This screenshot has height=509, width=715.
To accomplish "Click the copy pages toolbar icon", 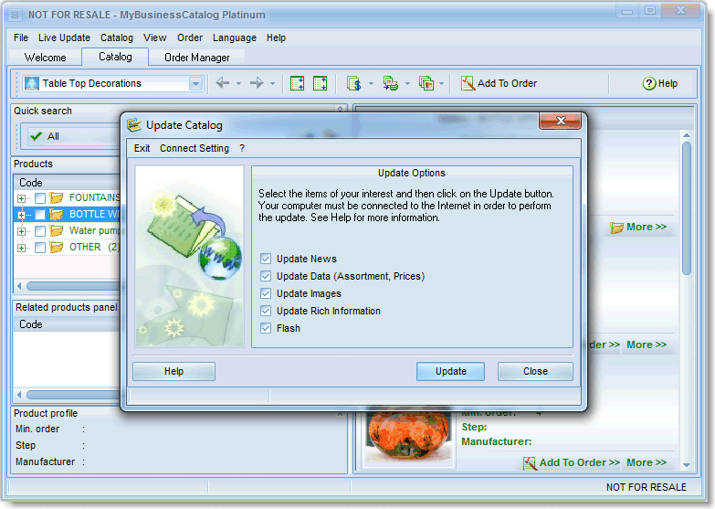I will [x=426, y=83].
